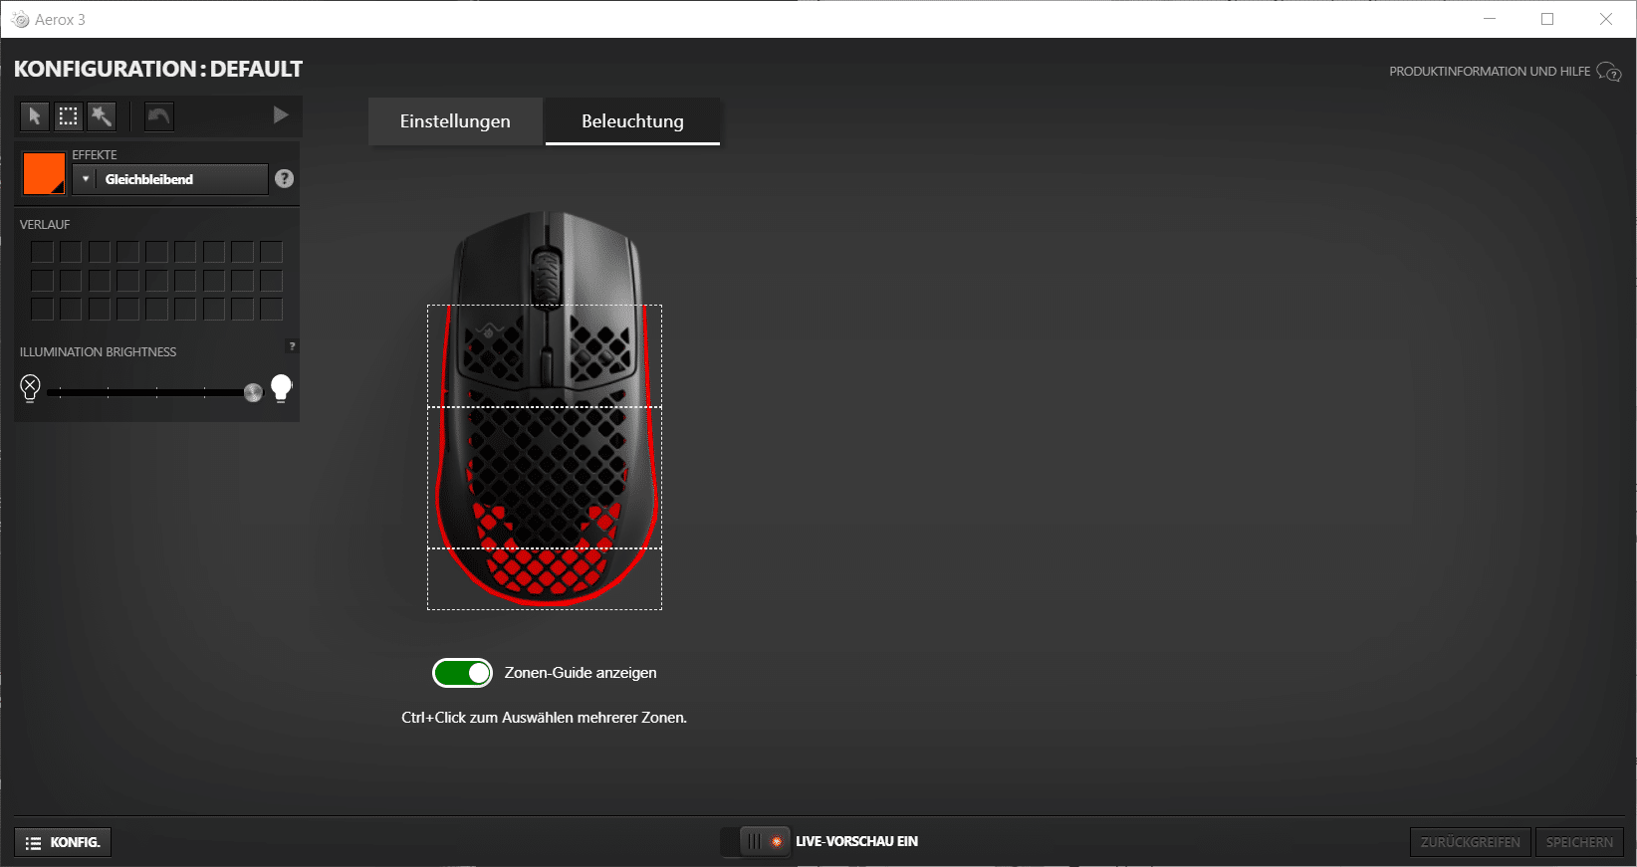Viewport: 1637px width, 867px height.
Task: Activate the dotted marquee selection tool
Action: 68,116
